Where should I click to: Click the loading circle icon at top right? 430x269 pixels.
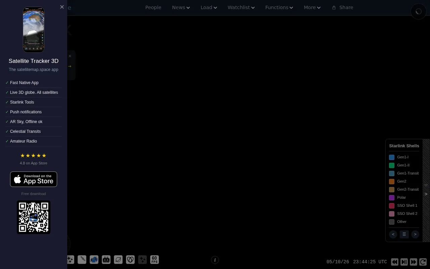click(x=419, y=11)
